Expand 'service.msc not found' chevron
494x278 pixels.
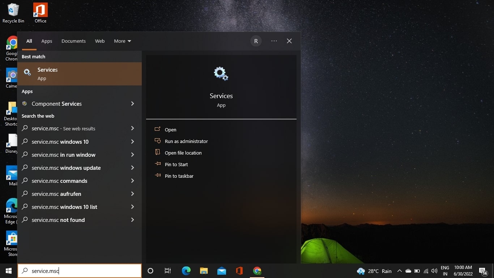[x=132, y=220]
